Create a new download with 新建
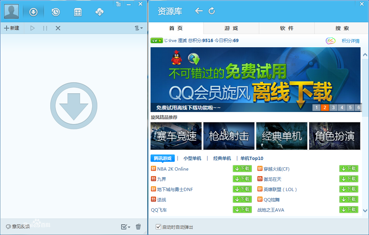This screenshot has height=235, width=369. coord(12,28)
